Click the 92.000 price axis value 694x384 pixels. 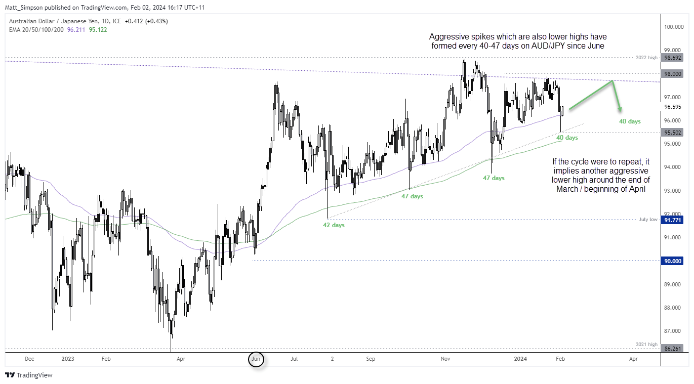click(673, 214)
